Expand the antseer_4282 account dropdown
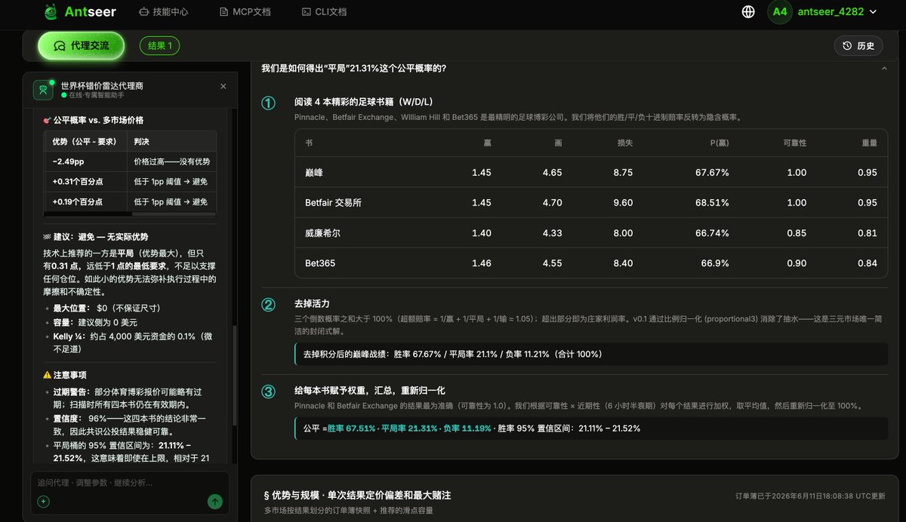The height and width of the screenshot is (522, 906). click(837, 11)
